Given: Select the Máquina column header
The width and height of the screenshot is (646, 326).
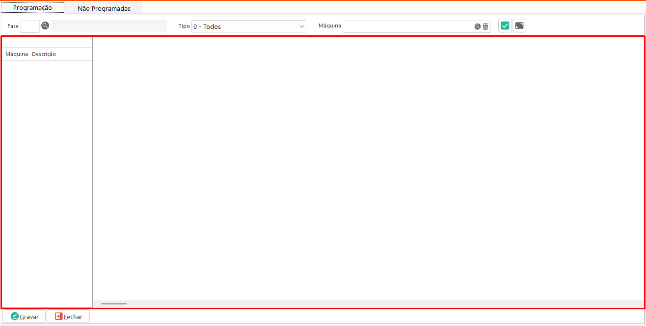Looking at the screenshot, I should 17,54.
